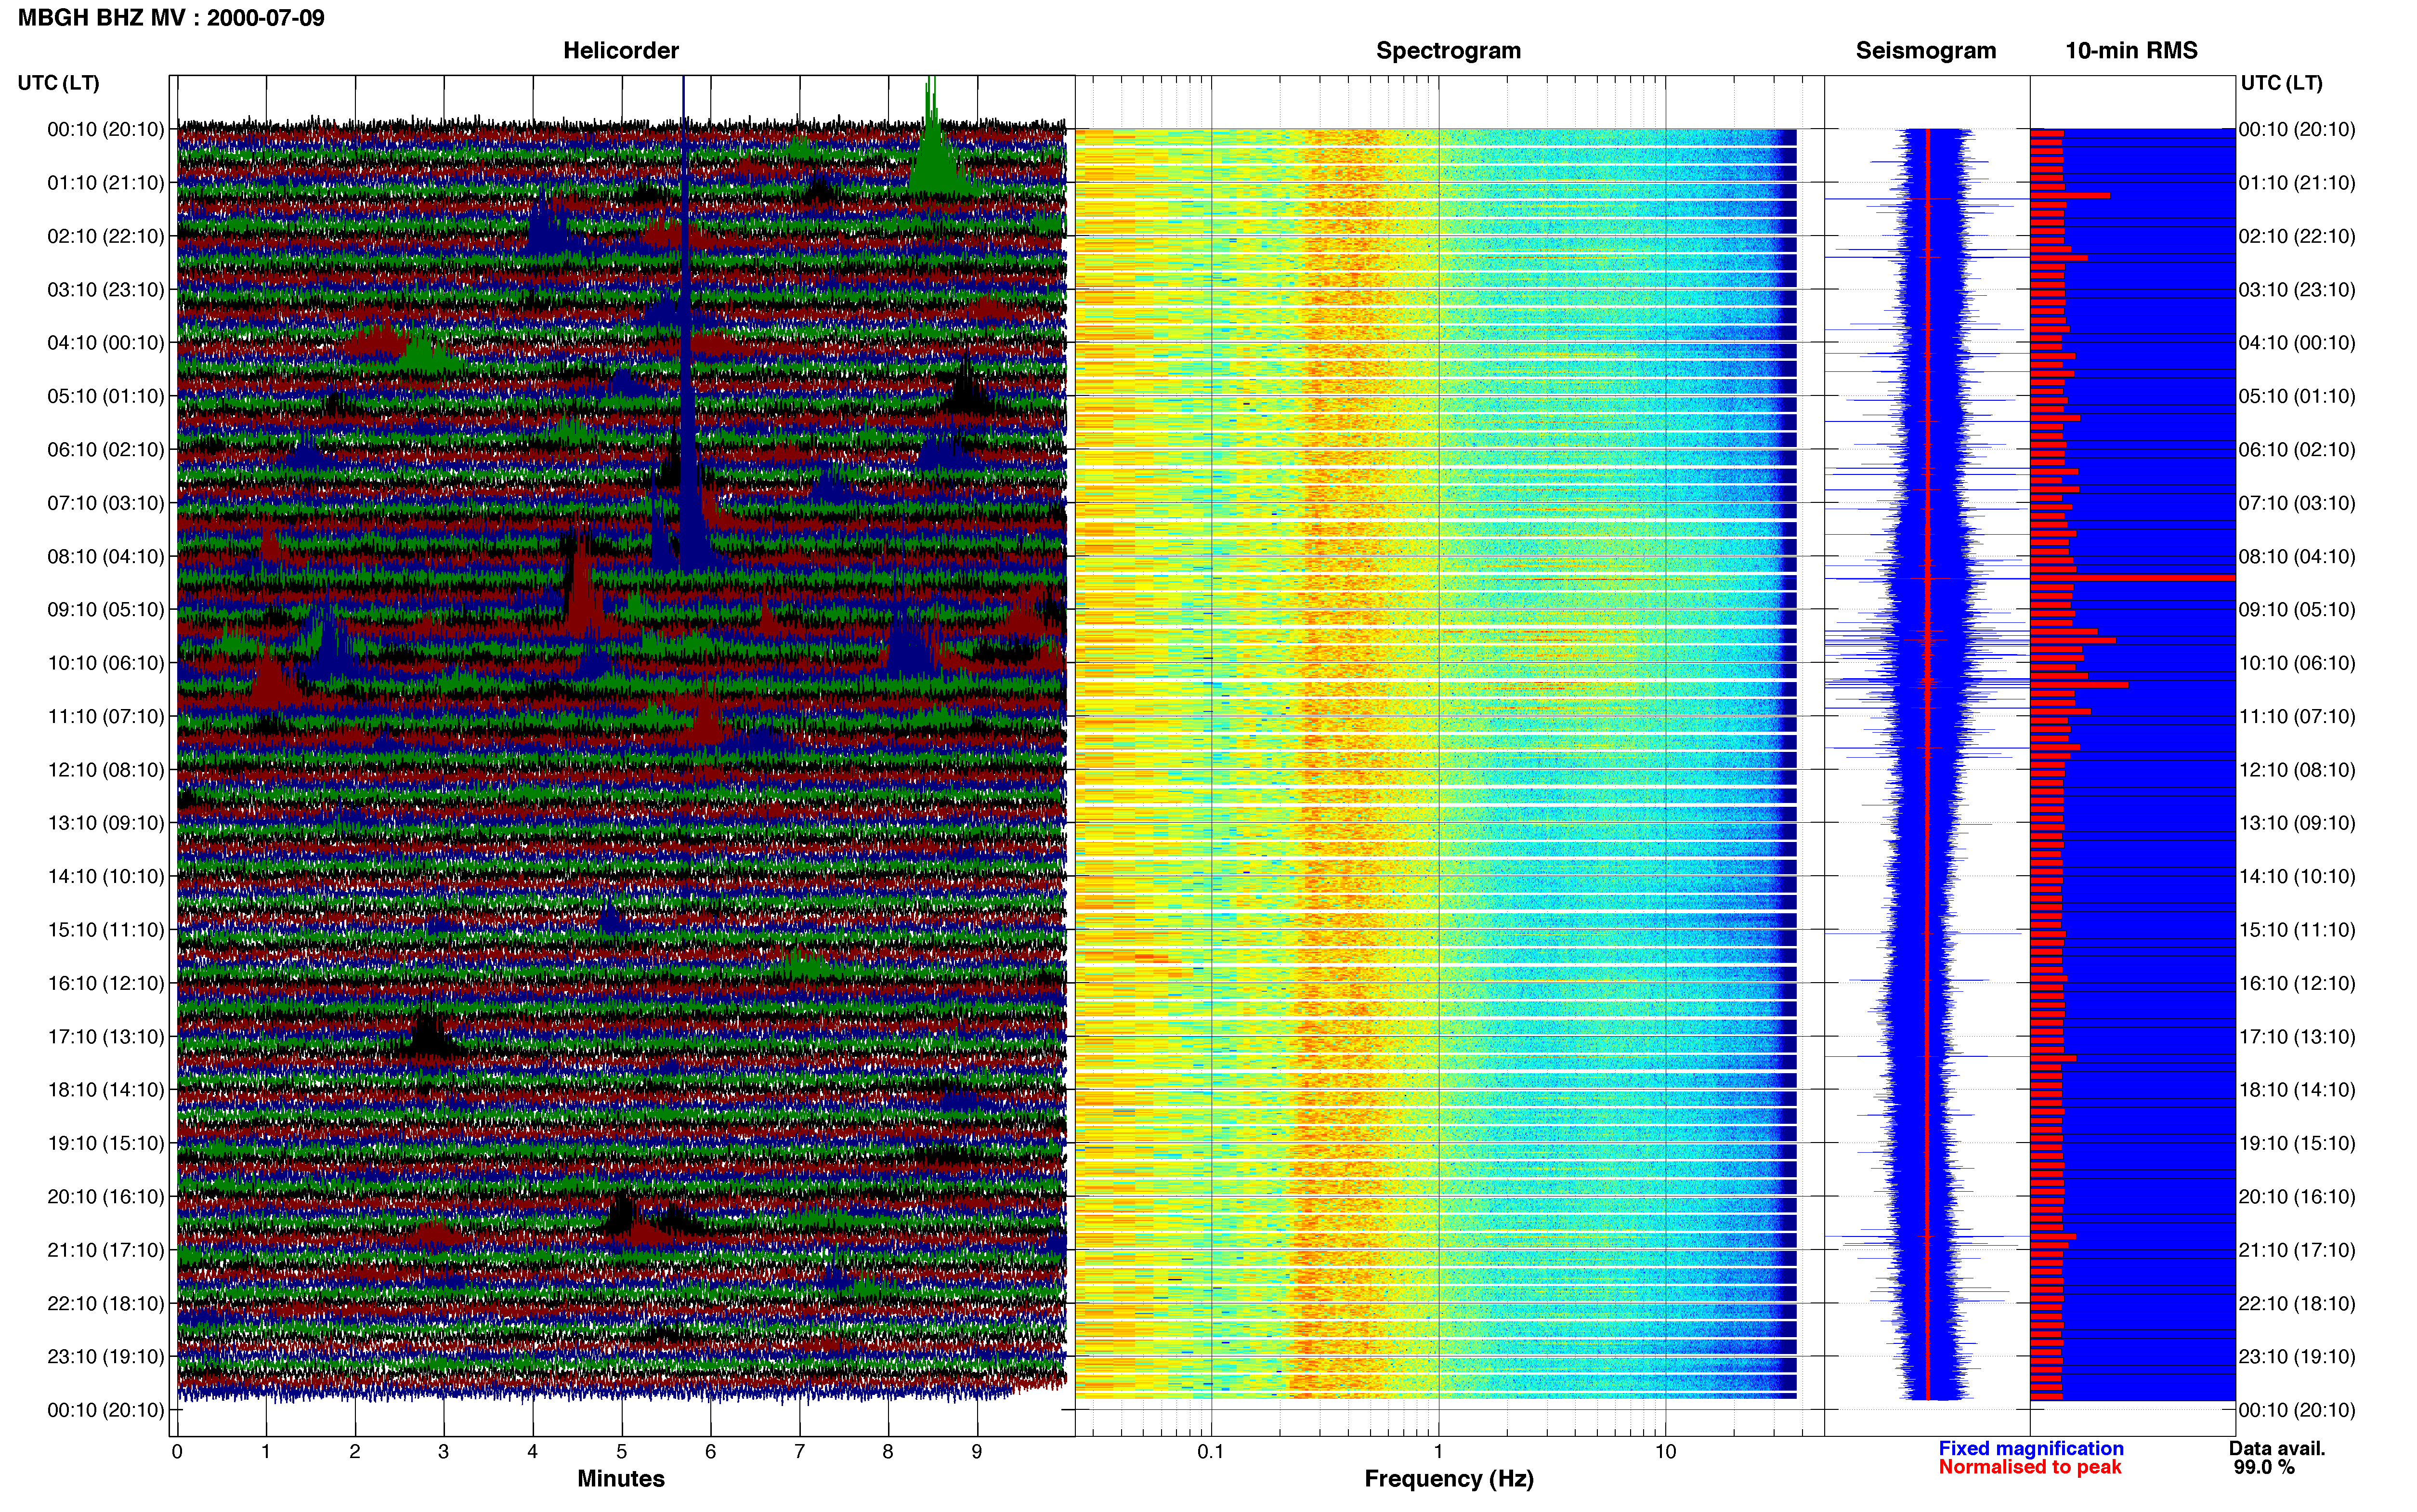Image resolution: width=2417 pixels, height=1512 pixels.
Task: Click left time label '14:10 (10:10)'
Action: click(106, 877)
